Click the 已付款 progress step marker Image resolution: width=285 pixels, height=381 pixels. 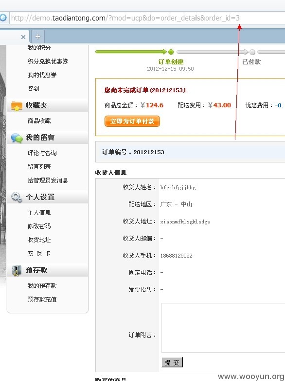252,52
